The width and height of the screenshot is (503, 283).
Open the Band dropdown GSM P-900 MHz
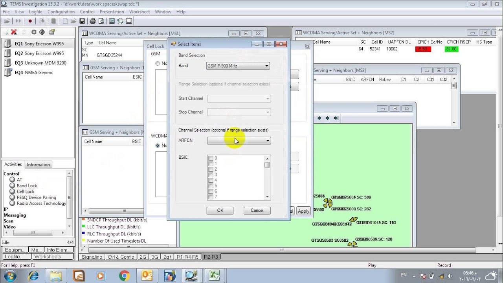click(x=238, y=66)
